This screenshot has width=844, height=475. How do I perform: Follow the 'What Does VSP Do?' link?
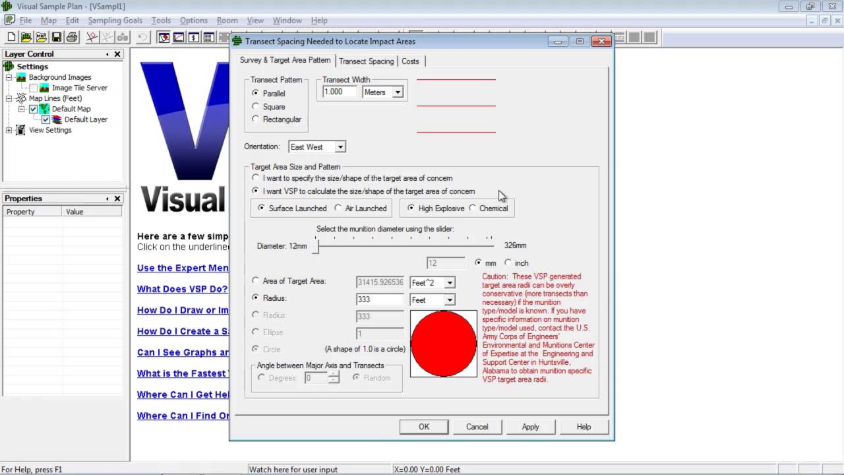click(x=183, y=289)
